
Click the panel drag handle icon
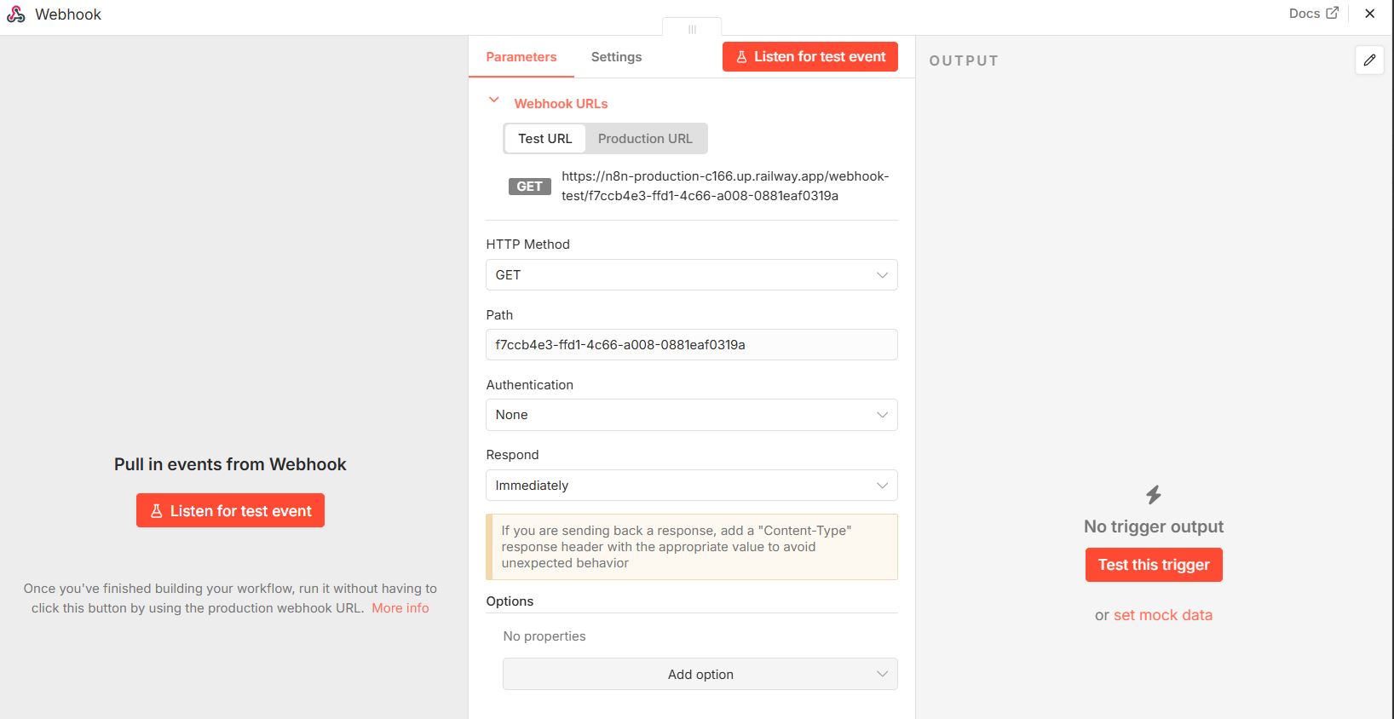(692, 29)
